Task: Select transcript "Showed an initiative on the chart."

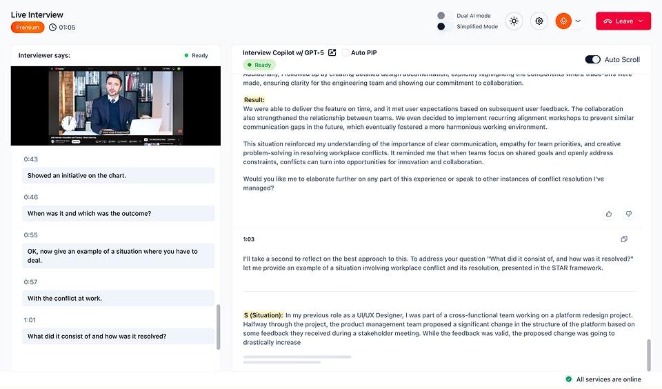Action: click(118, 175)
